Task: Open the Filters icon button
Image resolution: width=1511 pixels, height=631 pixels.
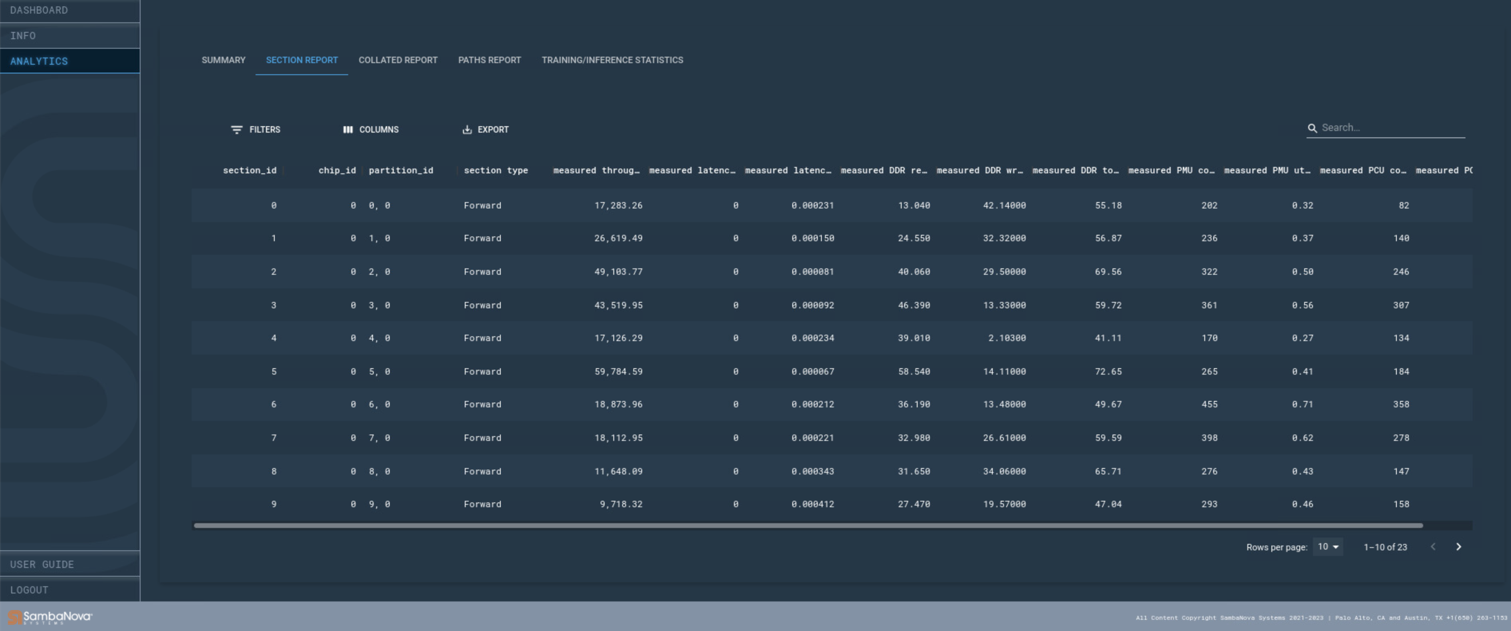Action: [236, 130]
